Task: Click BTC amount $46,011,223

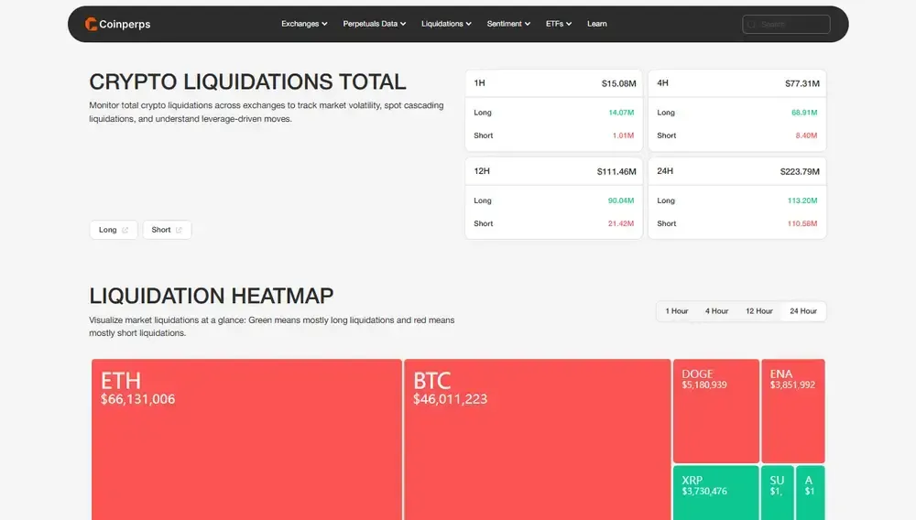Action: 451,399
